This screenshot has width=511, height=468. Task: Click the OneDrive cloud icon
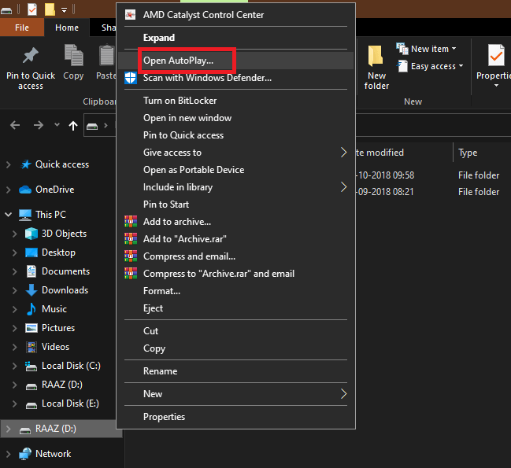(x=25, y=190)
